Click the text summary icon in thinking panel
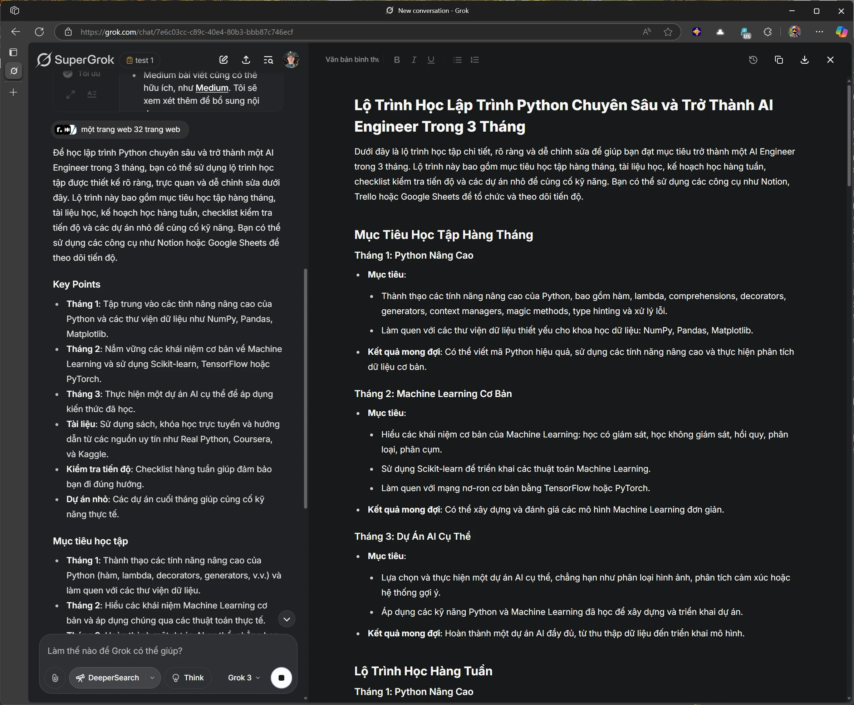This screenshot has width=854, height=705. point(92,95)
